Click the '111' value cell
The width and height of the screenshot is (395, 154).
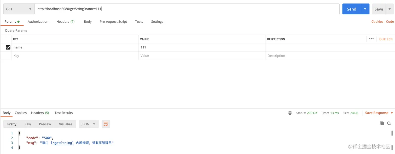point(202,47)
